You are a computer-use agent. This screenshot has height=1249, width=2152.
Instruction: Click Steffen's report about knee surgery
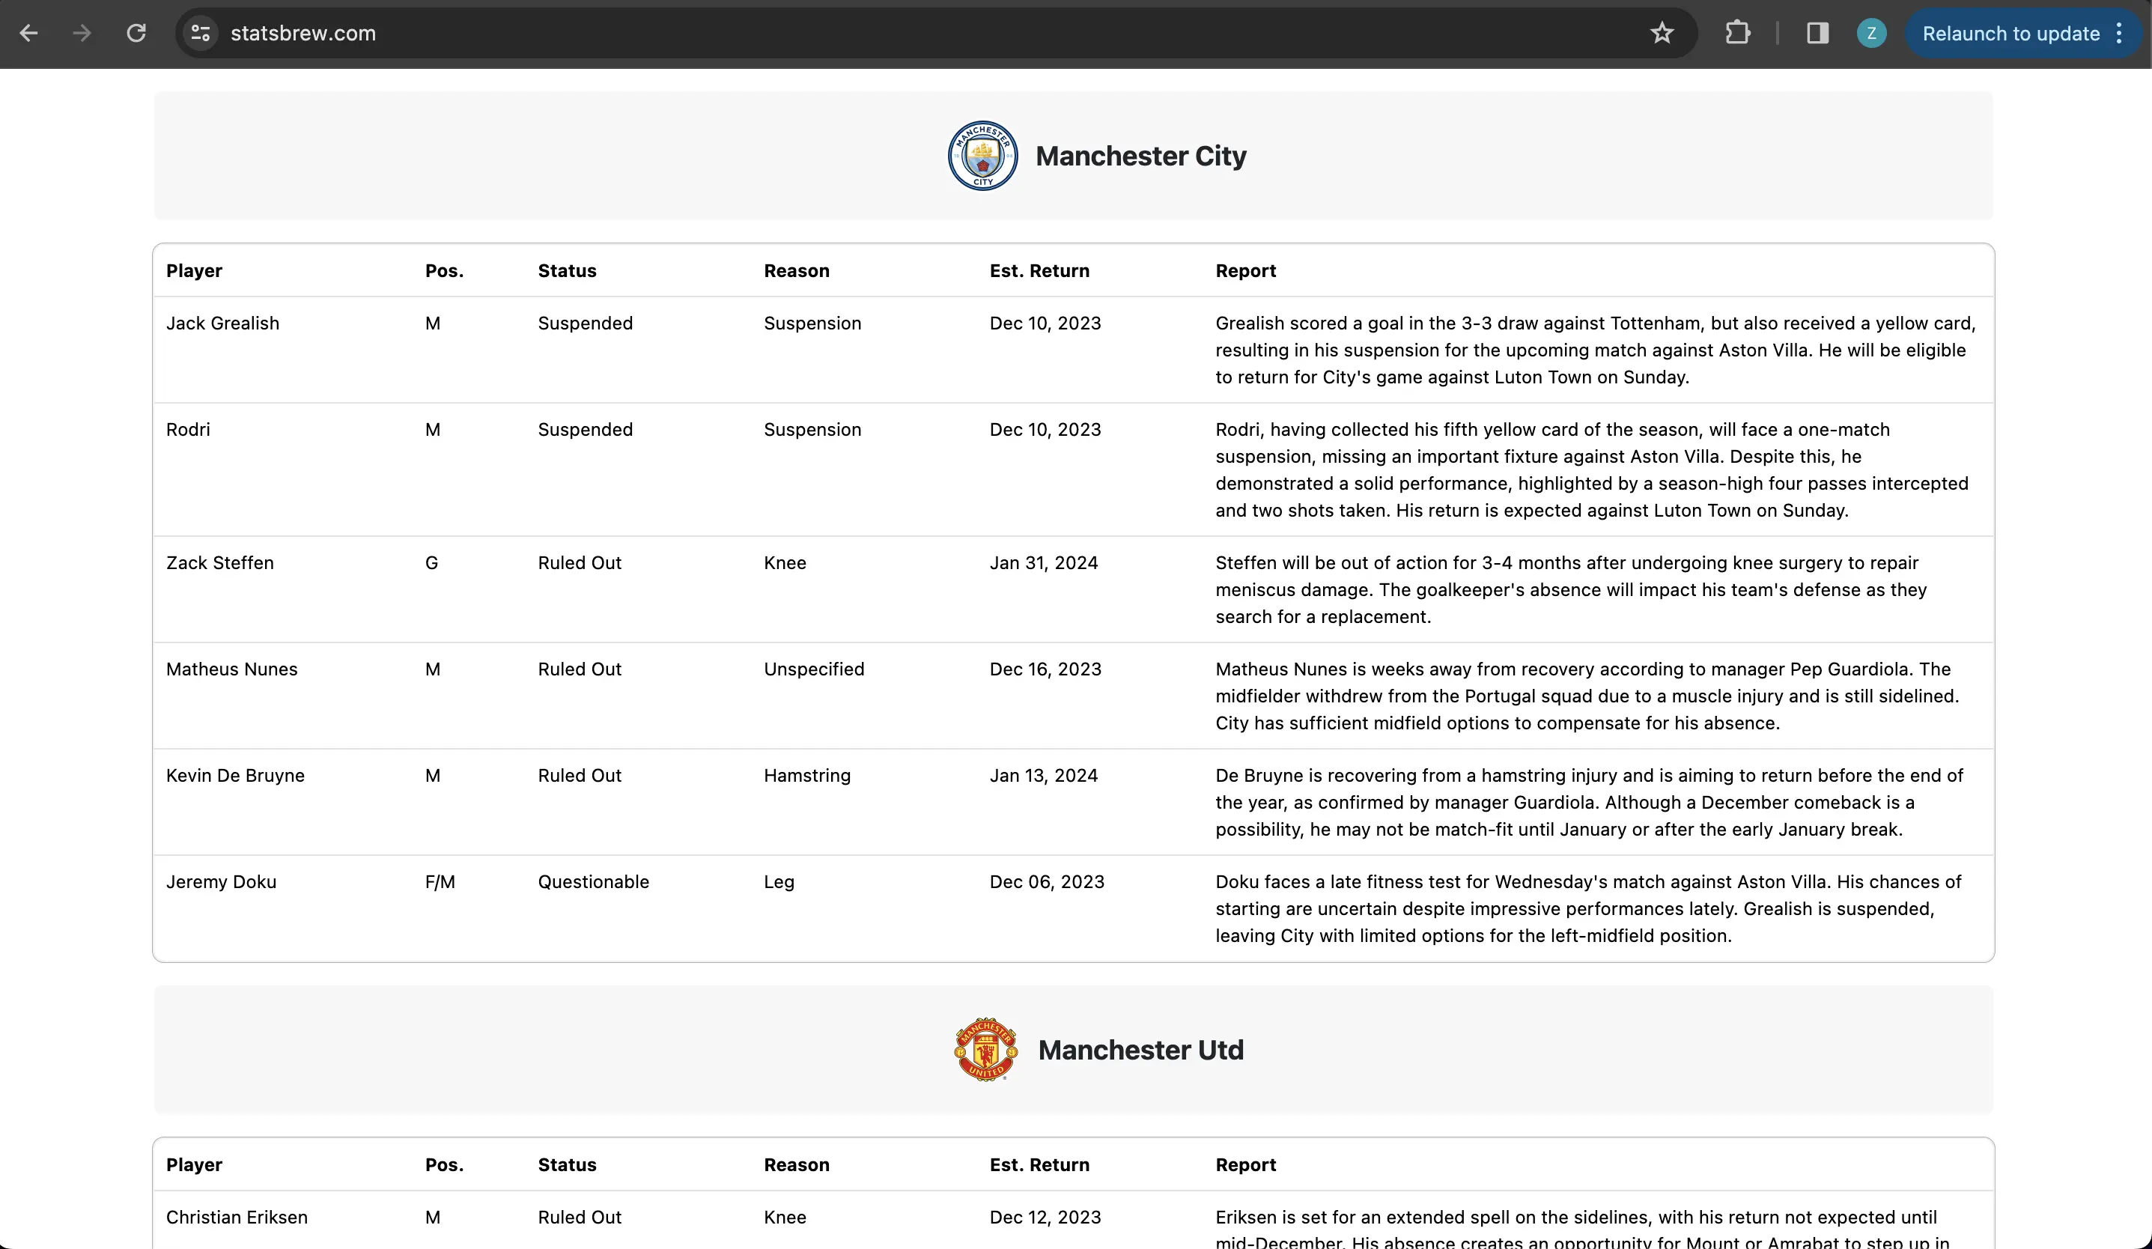(x=1571, y=590)
